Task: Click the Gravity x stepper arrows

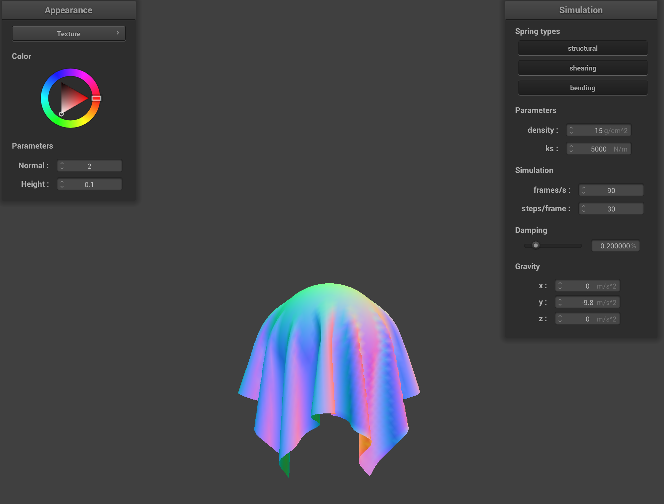Action: click(560, 286)
